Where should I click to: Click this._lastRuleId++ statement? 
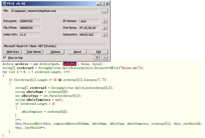(30, 128)
